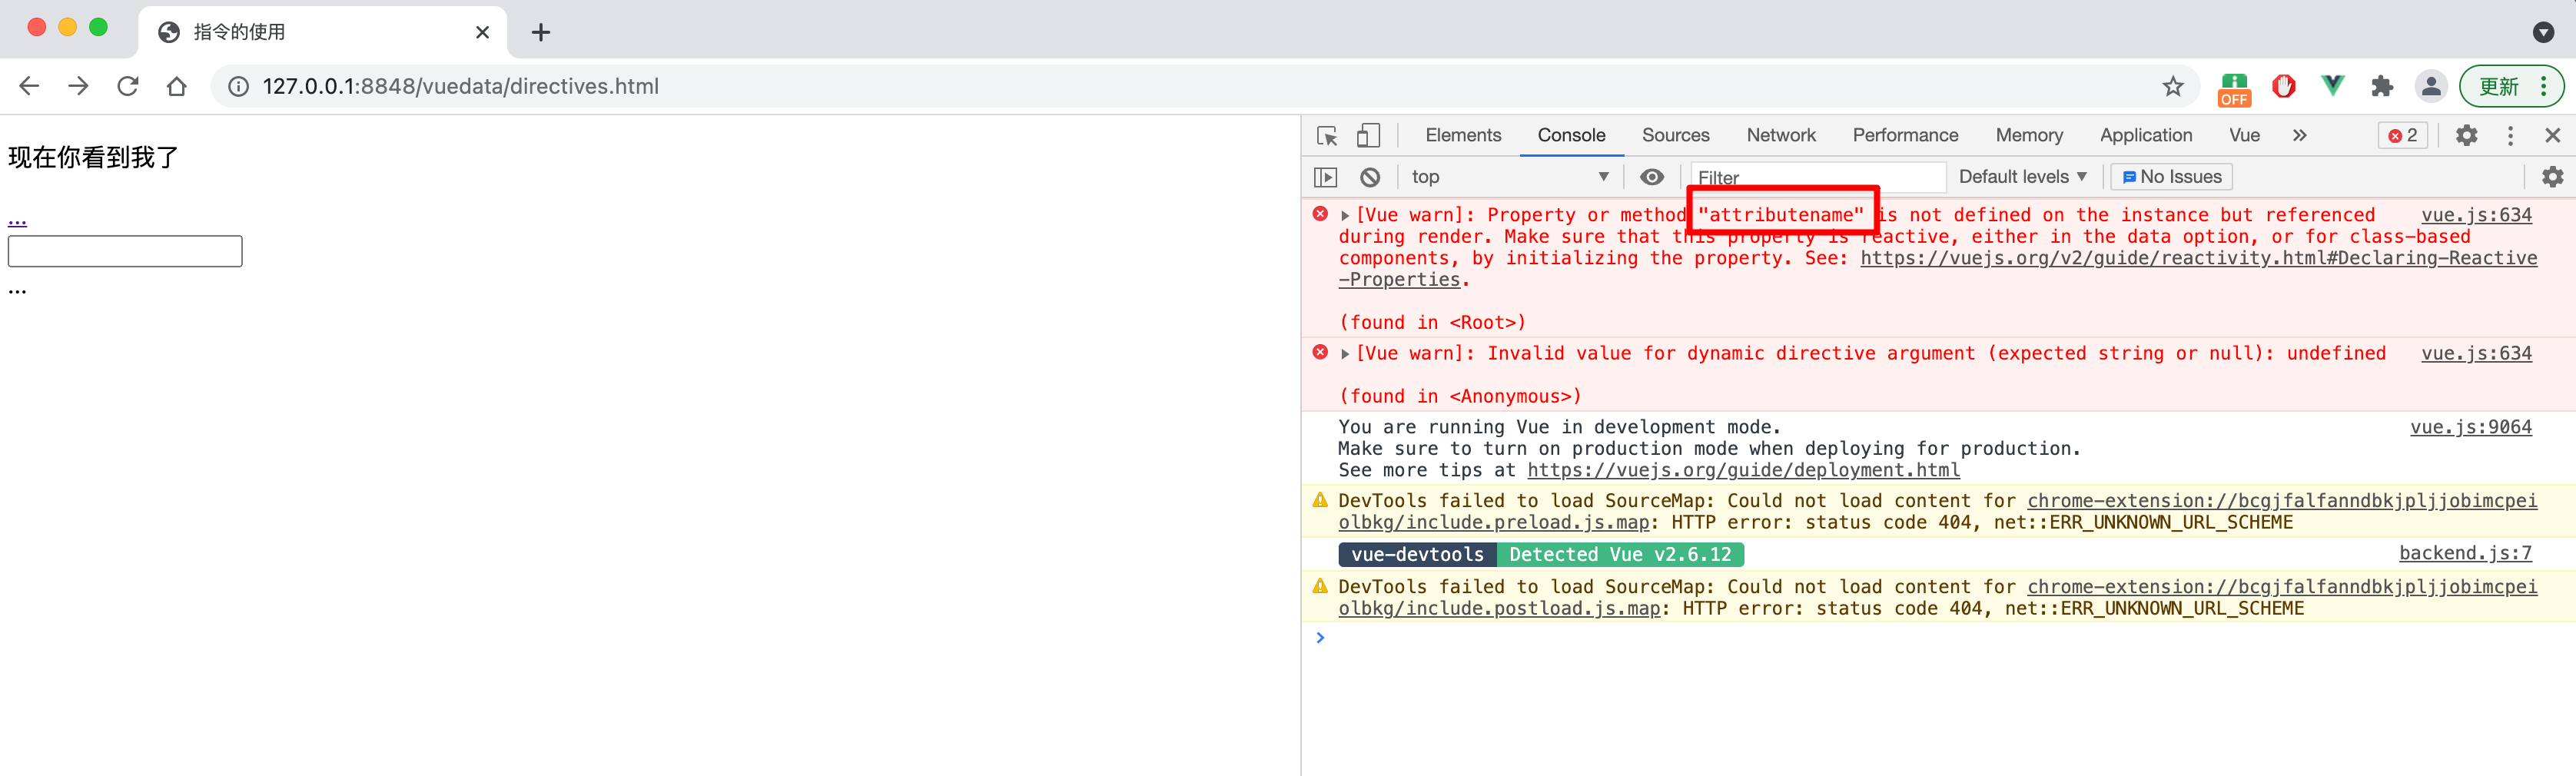
Task: Open the Extensions puzzle icon
Action: click(2381, 87)
